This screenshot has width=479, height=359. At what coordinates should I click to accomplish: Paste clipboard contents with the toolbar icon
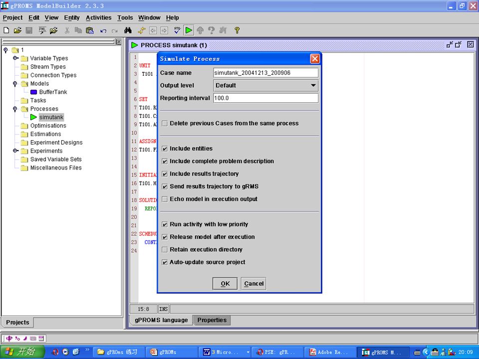pyautogui.click(x=89, y=30)
